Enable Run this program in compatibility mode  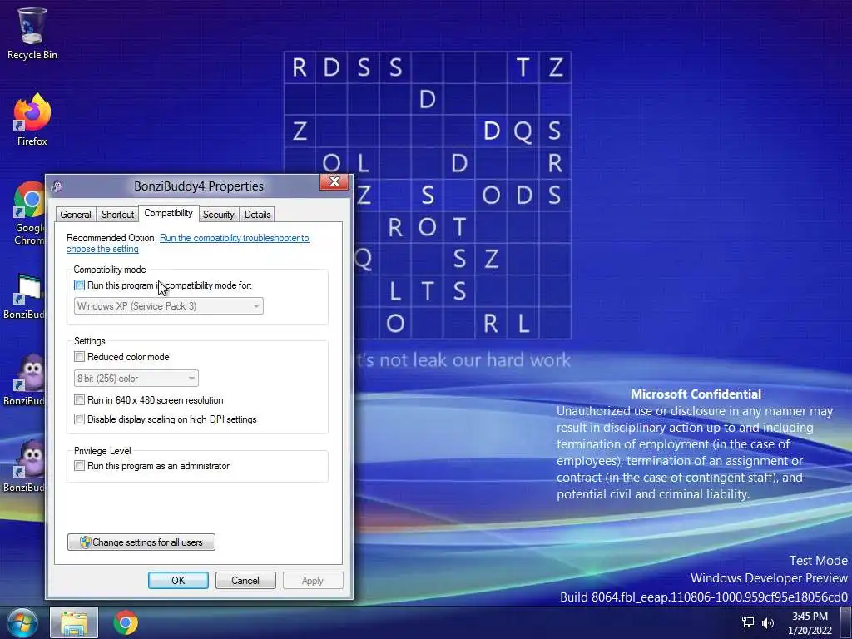click(x=79, y=285)
